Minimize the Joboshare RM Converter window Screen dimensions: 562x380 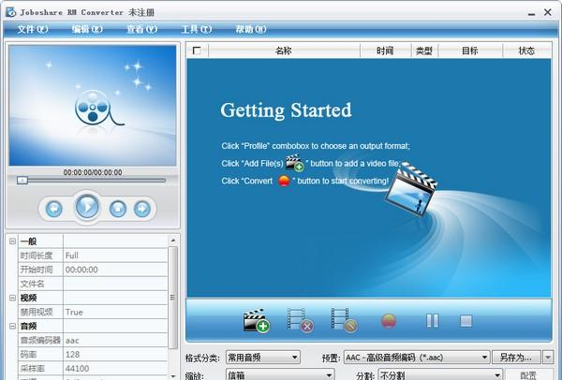pyautogui.click(x=531, y=13)
